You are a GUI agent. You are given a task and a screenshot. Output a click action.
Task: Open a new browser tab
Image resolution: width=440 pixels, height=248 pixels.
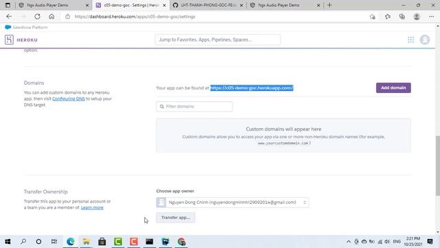pos(329,5)
